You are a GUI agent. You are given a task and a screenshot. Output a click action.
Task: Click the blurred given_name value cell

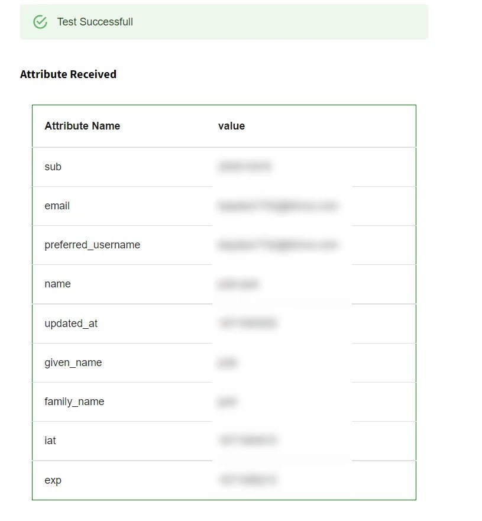click(228, 363)
